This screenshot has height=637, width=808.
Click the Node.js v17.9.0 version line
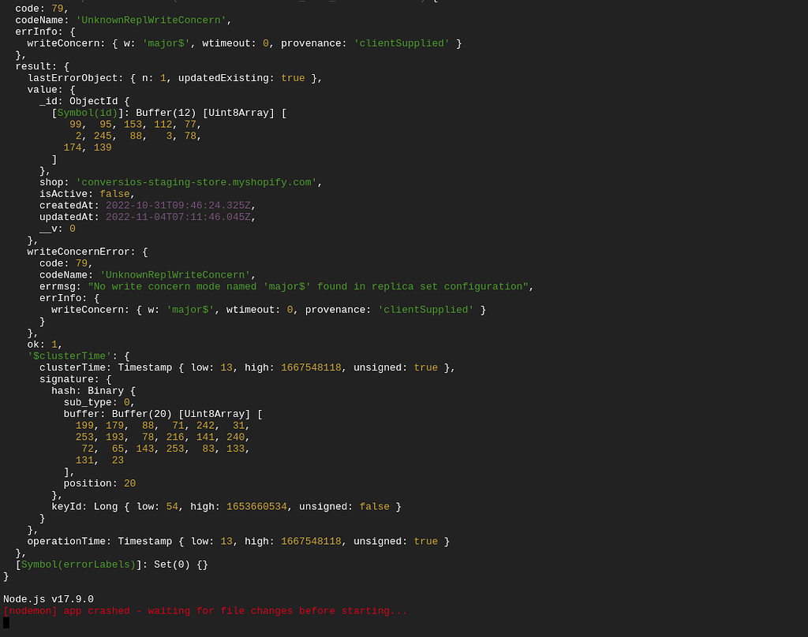48,599
